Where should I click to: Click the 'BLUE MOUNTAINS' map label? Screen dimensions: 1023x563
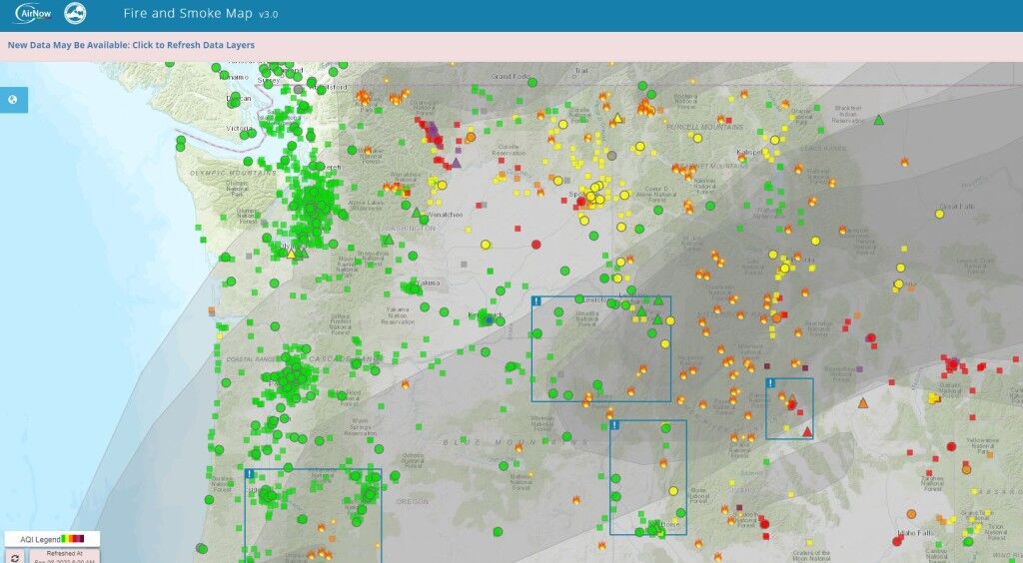click(515, 442)
